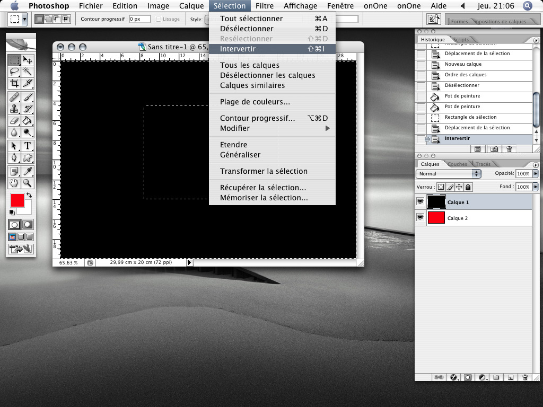Select the Slice tool
Screen dimensions: 543x407
[28, 83]
